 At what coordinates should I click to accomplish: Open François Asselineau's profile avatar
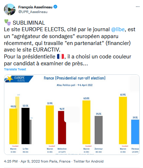click(x=10, y=9)
